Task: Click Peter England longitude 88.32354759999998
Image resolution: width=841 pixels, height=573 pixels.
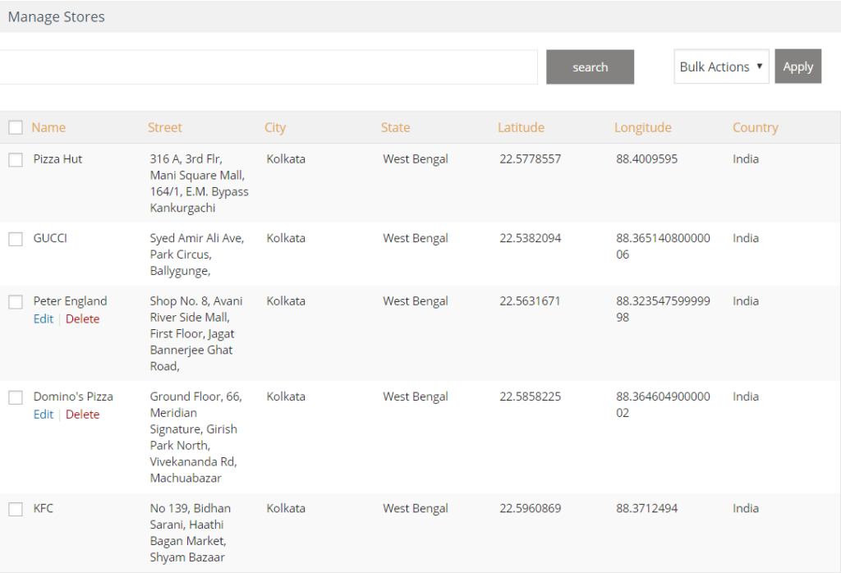Action: pyautogui.click(x=663, y=309)
